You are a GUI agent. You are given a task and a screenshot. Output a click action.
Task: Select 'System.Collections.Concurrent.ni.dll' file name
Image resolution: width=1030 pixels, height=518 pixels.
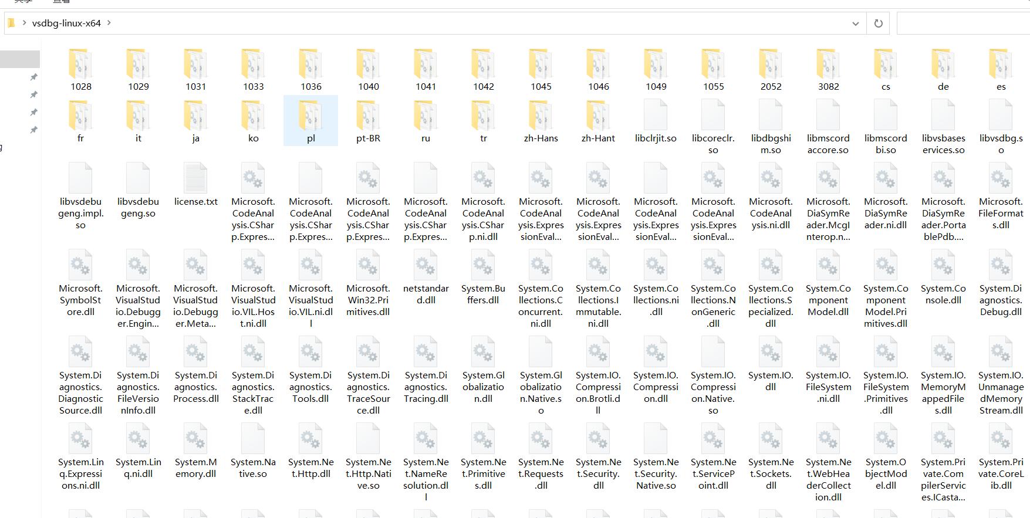(541, 306)
